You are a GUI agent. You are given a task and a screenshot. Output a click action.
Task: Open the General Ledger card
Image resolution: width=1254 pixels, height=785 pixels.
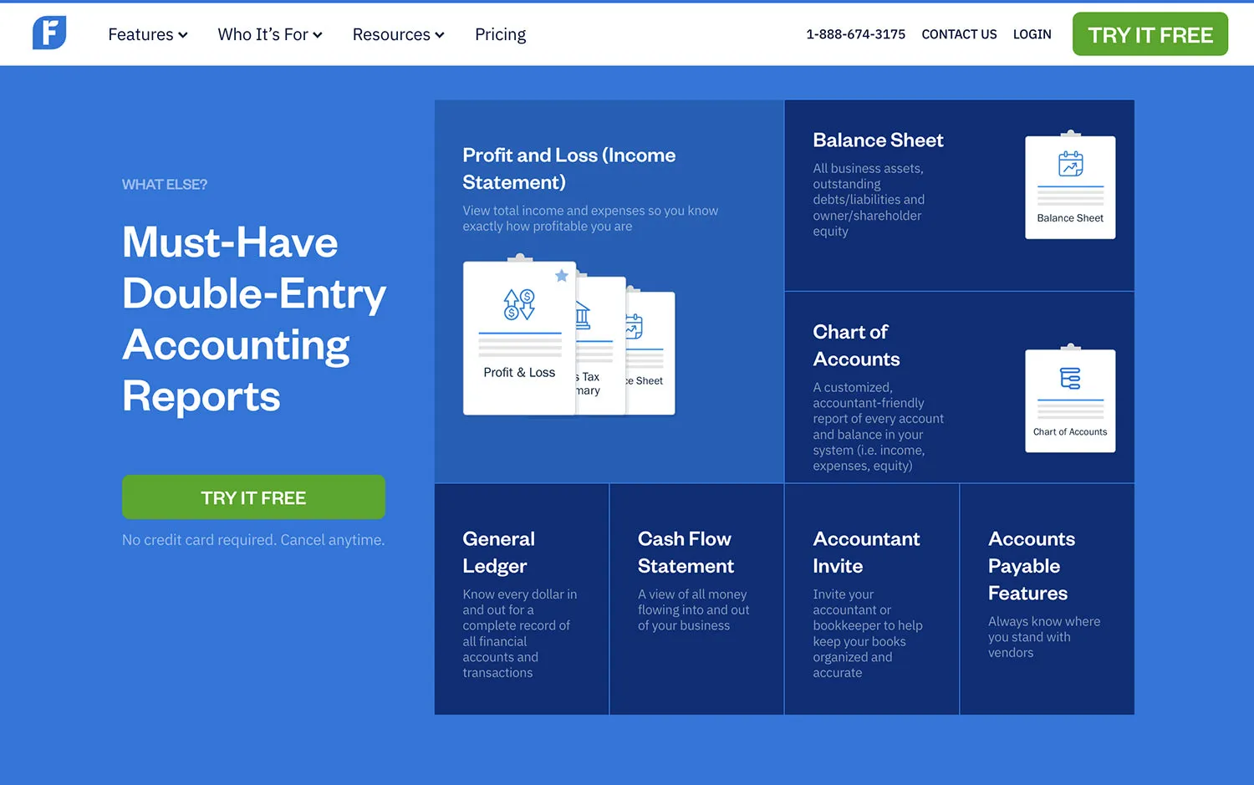coord(521,599)
